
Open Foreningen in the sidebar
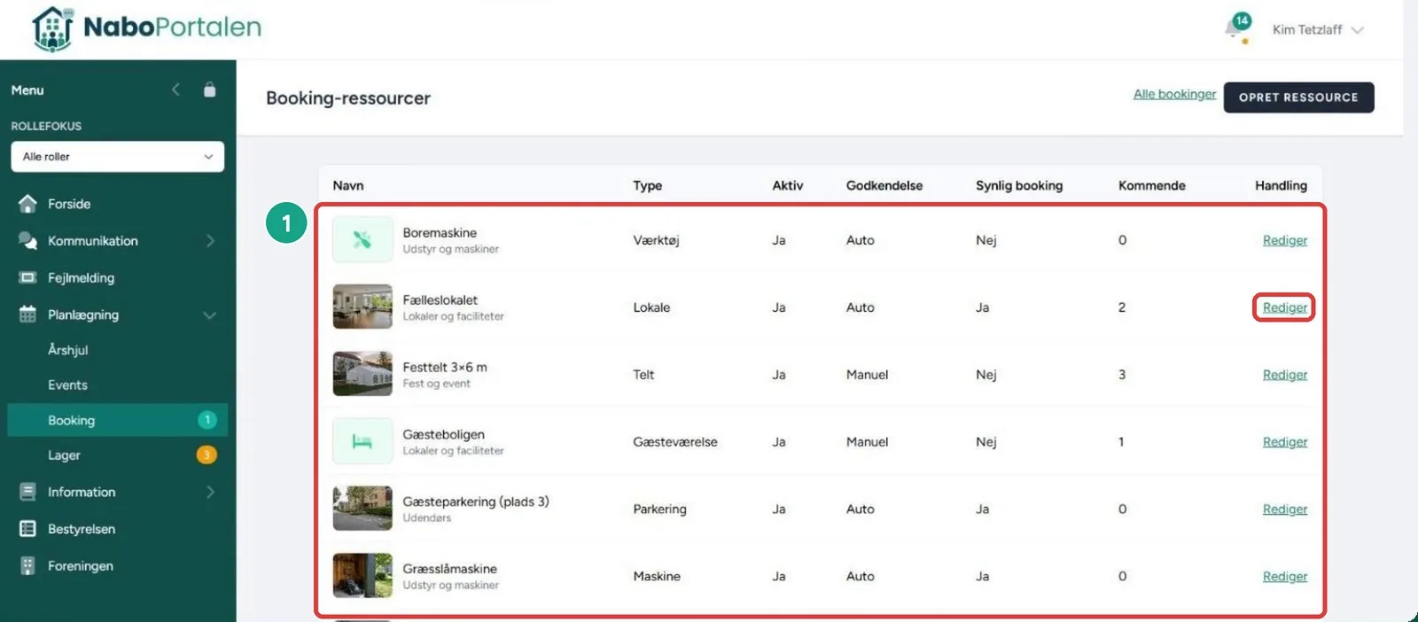(81, 566)
